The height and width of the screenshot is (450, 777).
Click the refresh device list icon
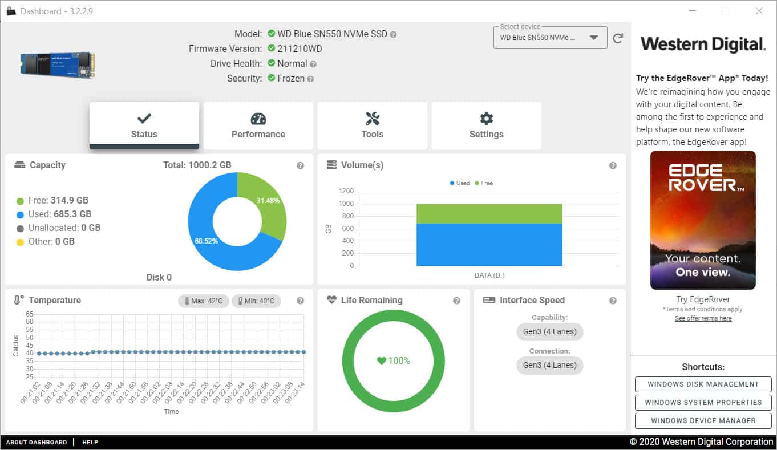(617, 38)
